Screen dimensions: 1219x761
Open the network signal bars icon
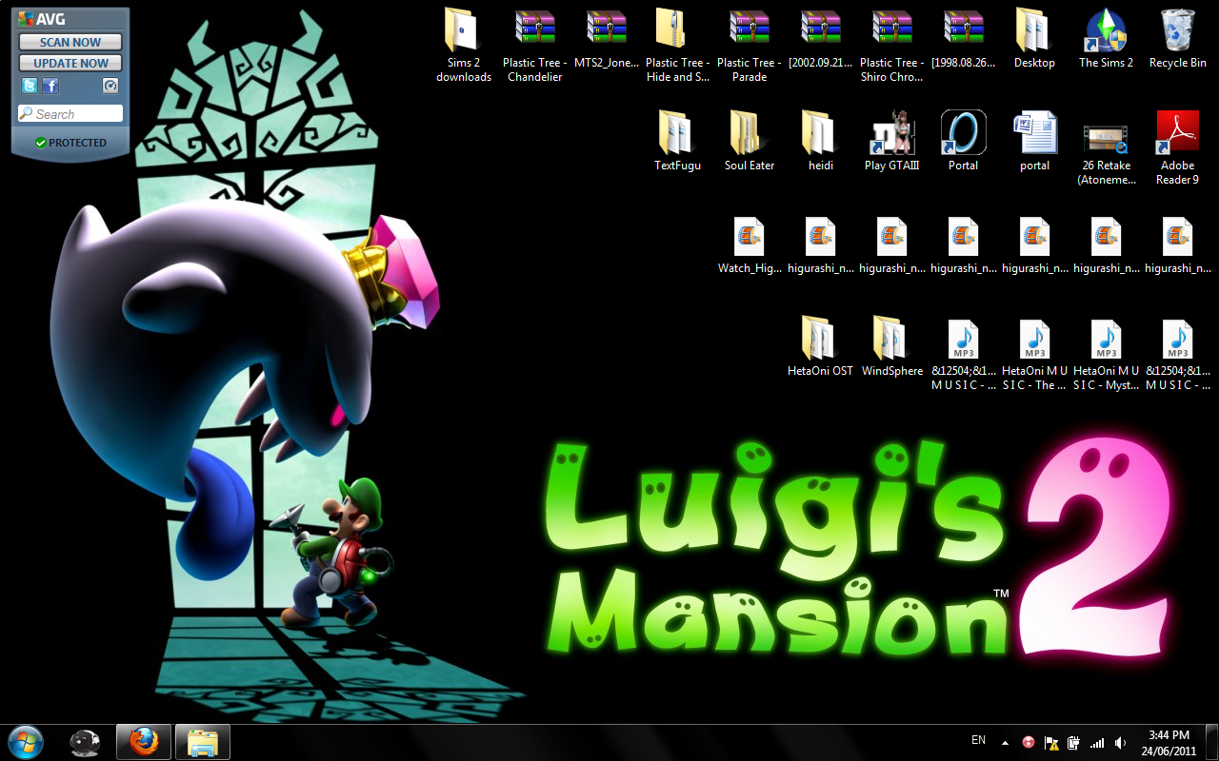coord(1097,743)
